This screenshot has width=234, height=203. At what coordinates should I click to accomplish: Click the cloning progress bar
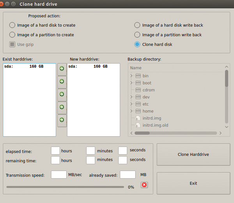[x=65, y=187]
